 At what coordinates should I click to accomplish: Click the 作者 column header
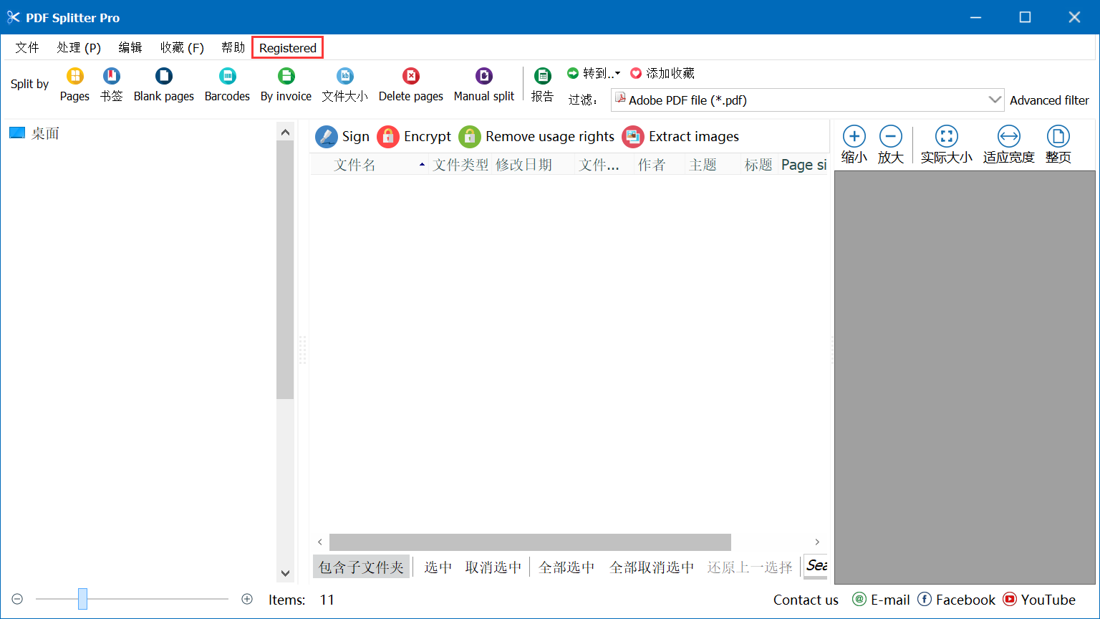(659, 165)
